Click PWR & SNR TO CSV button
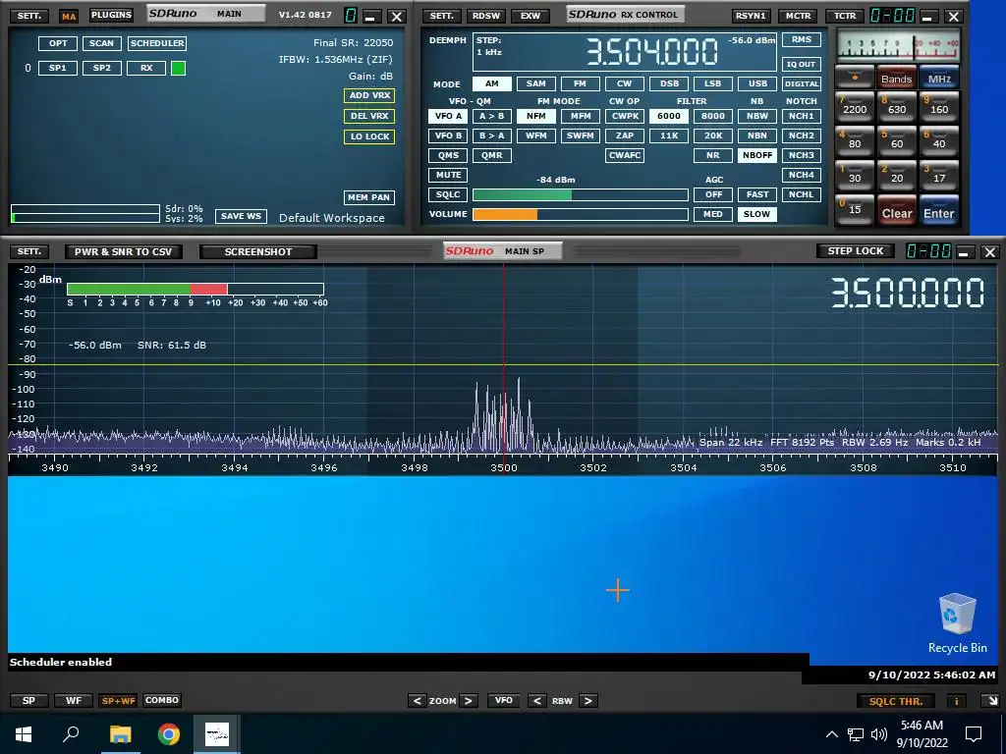 coord(123,252)
